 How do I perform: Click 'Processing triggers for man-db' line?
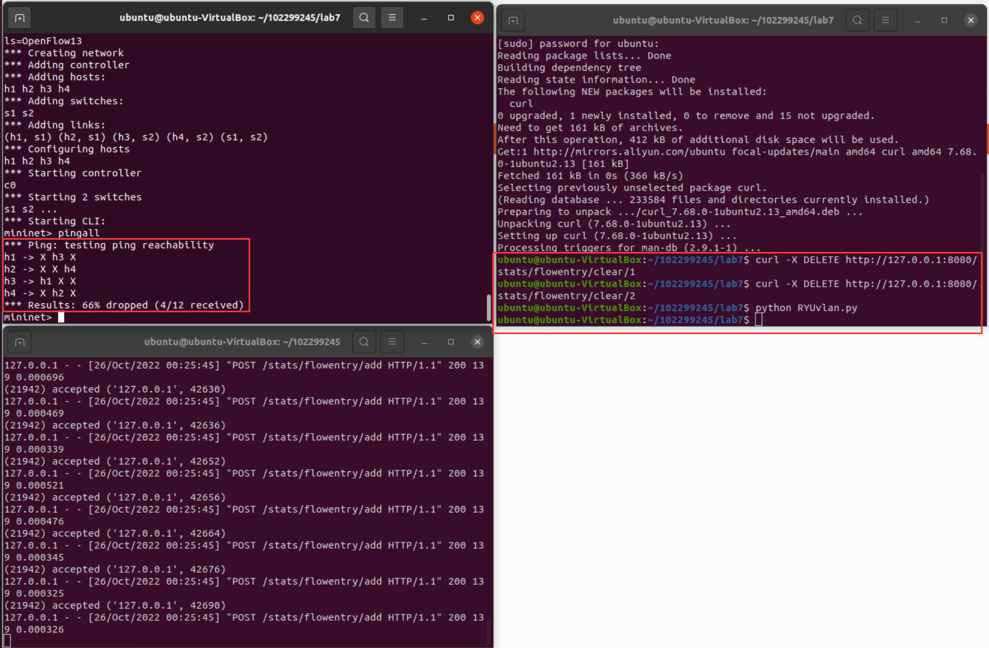coord(629,248)
